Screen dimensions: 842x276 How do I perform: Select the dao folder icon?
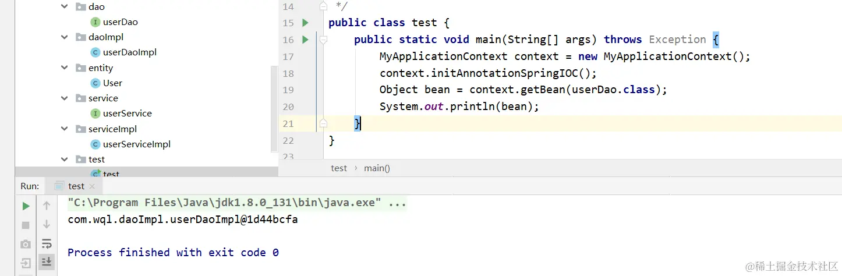point(81,7)
